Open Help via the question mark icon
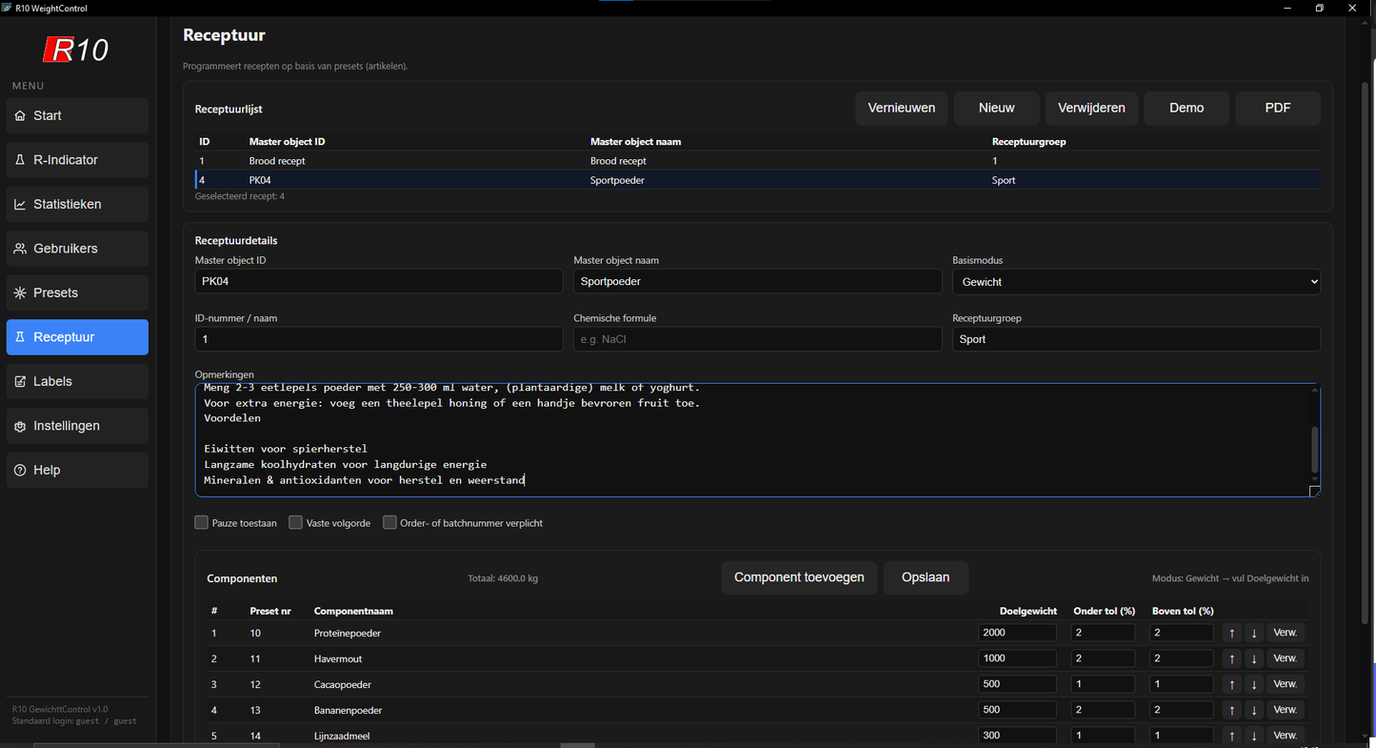This screenshot has width=1376, height=748. 21,470
